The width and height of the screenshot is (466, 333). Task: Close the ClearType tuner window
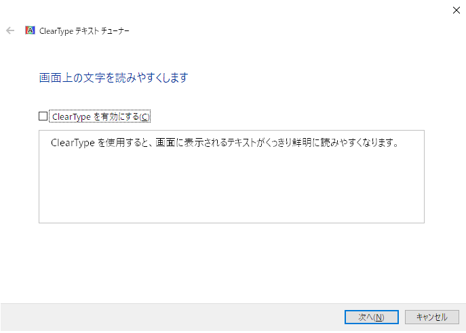point(457,10)
